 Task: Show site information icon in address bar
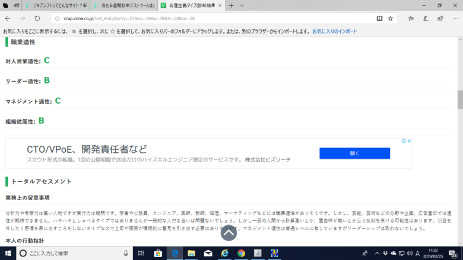58,18
